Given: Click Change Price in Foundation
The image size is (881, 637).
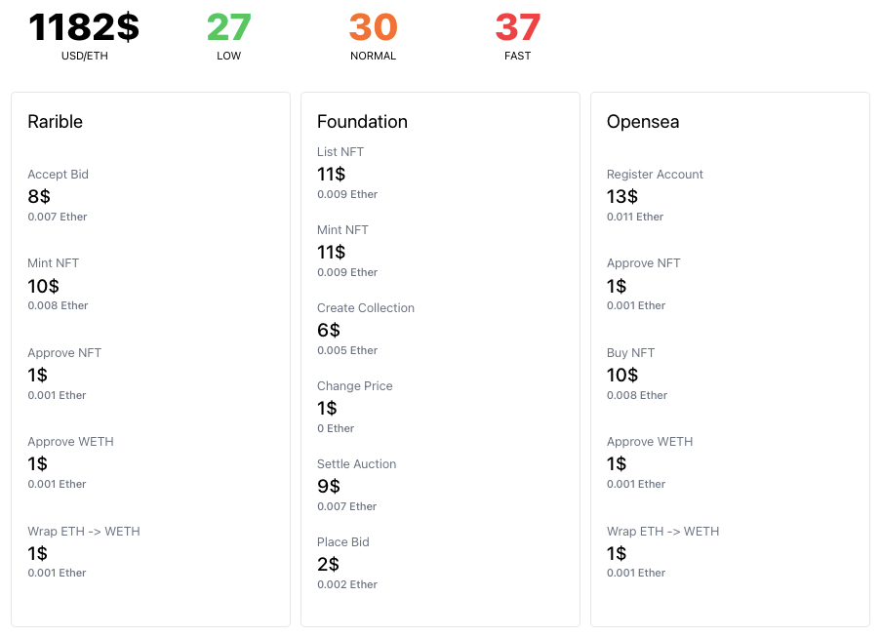Looking at the screenshot, I should coord(355,386).
